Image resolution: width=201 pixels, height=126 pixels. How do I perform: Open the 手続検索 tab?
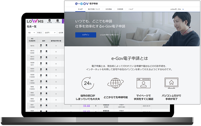tap(120, 9)
